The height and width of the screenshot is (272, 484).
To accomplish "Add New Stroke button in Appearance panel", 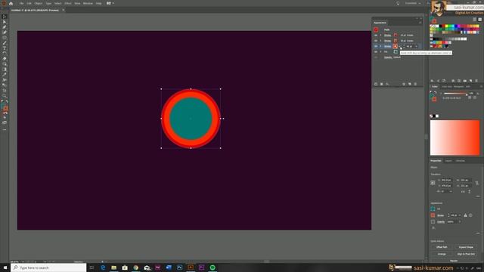I will (x=376, y=84).
